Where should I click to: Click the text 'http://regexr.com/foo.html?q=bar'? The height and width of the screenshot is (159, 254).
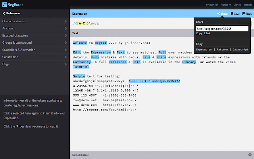click(x=105, y=110)
